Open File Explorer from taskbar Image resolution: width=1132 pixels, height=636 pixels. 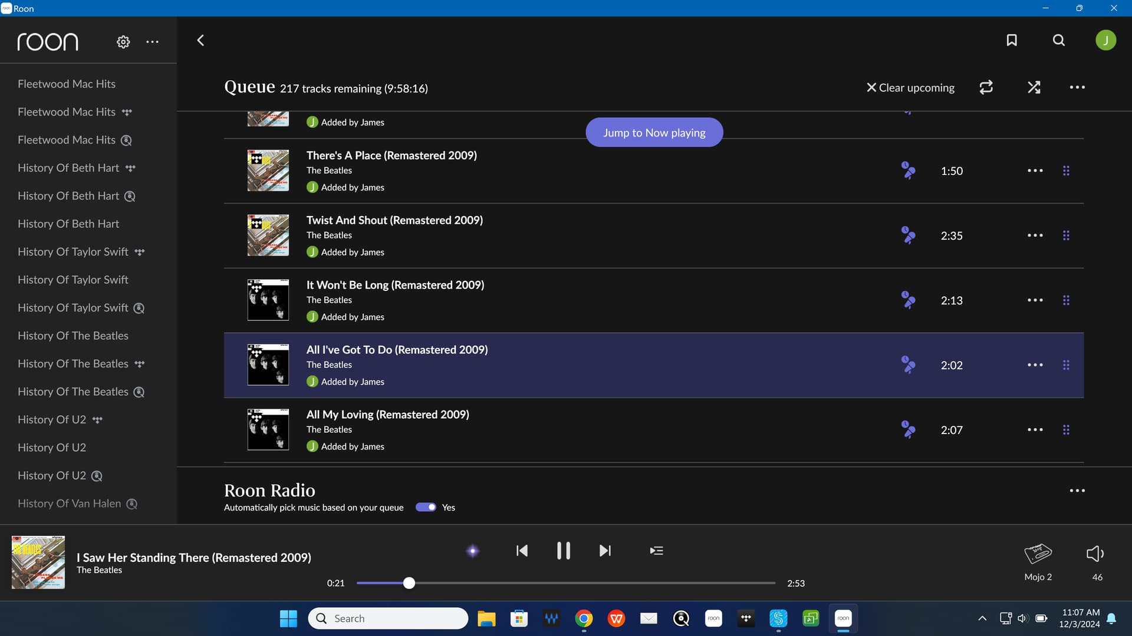click(x=486, y=618)
